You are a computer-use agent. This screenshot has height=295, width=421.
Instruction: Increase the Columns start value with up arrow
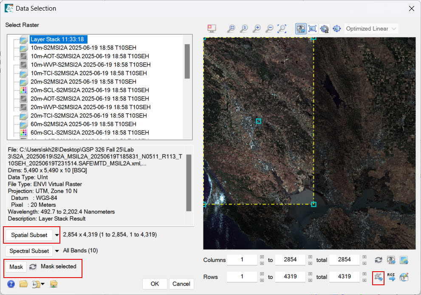click(x=262, y=258)
